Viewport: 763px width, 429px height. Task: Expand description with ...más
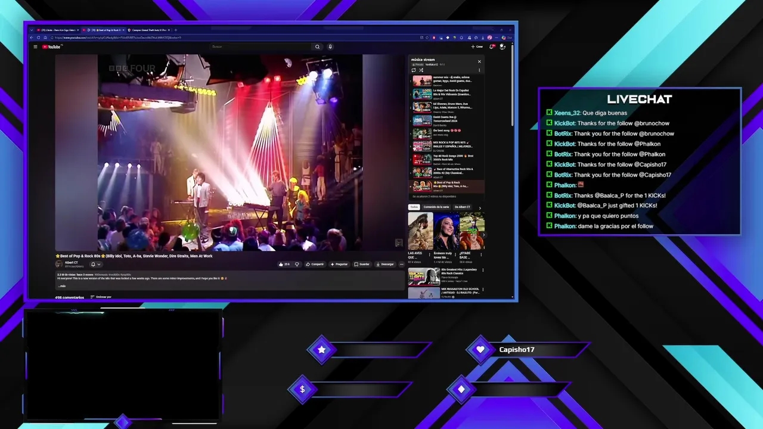[x=62, y=286]
